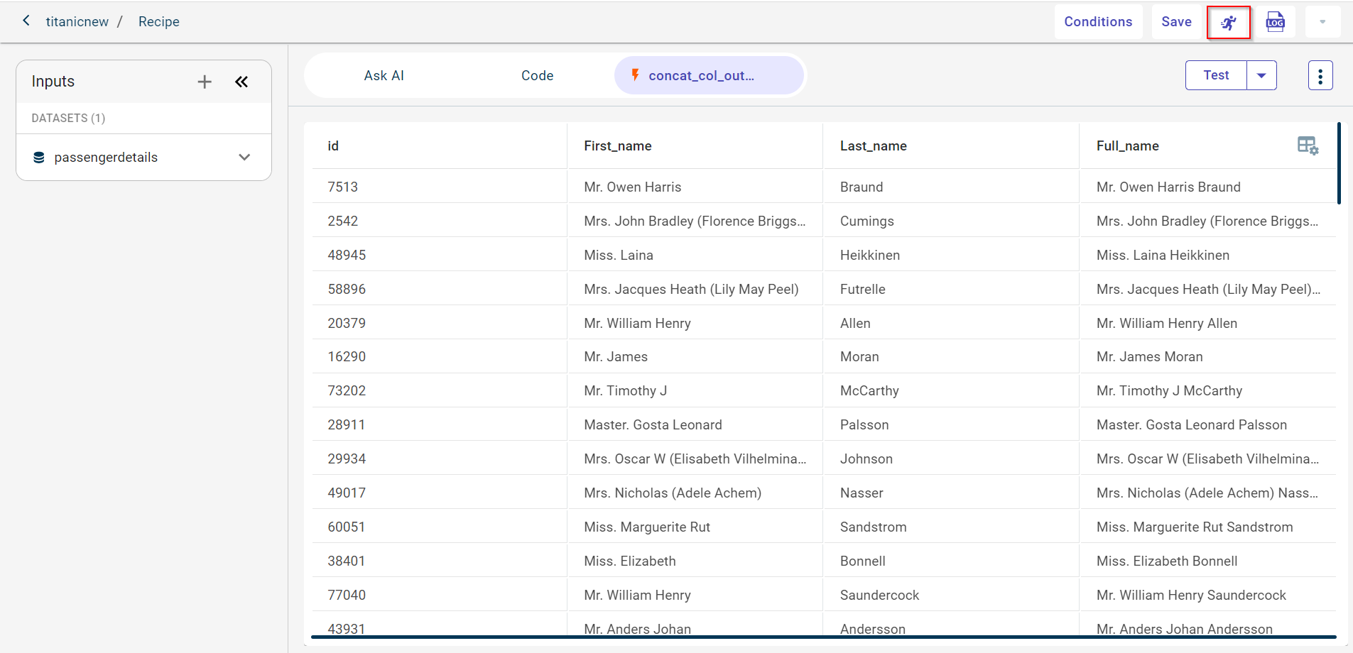The height and width of the screenshot is (653, 1353).
Task: Switch to the Code tab
Action: pos(537,76)
